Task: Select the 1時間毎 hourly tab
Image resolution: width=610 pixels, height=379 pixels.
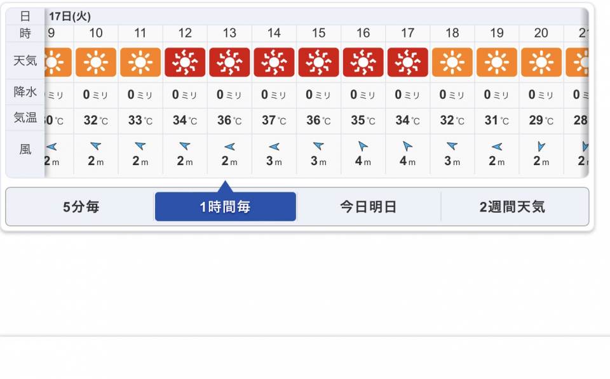Action: [x=225, y=207]
